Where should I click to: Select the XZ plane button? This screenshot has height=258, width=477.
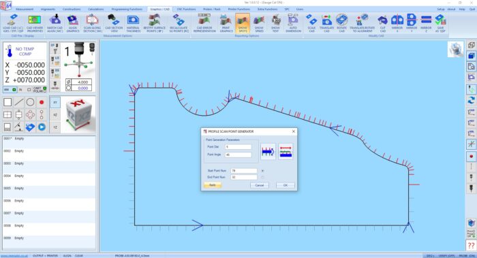tap(55, 115)
